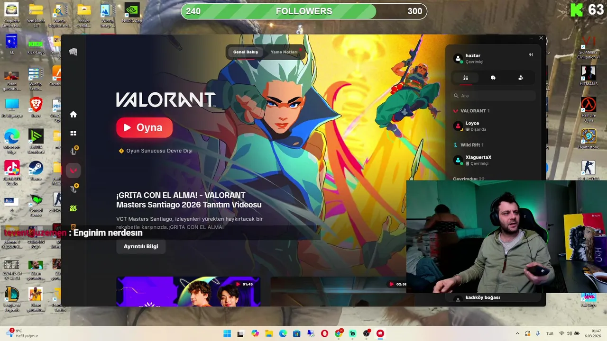Expand the Çevrimdışı 22 group
The width and height of the screenshot is (607, 341).
tap(469, 179)
